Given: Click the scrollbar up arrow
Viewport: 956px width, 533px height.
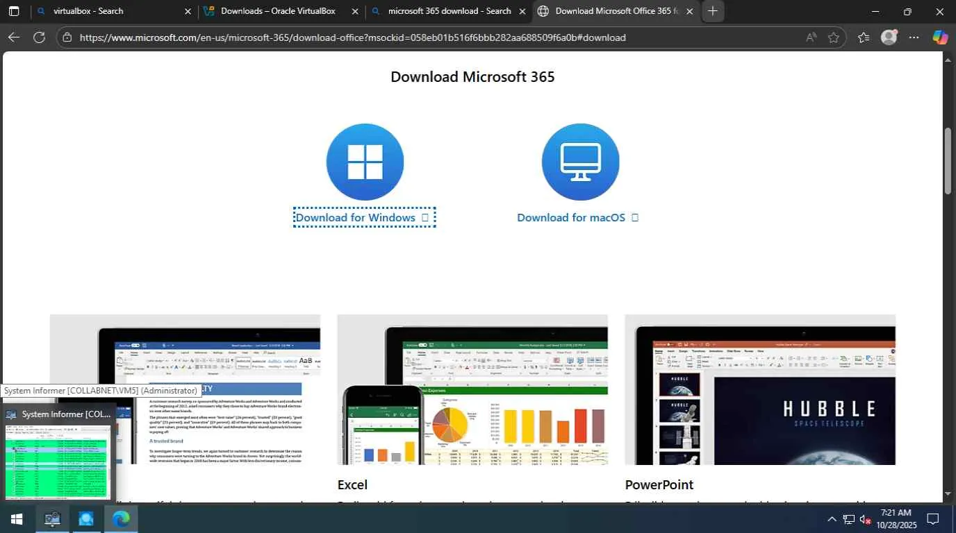Looking at the screenshot, I should (x=948, y=60).
